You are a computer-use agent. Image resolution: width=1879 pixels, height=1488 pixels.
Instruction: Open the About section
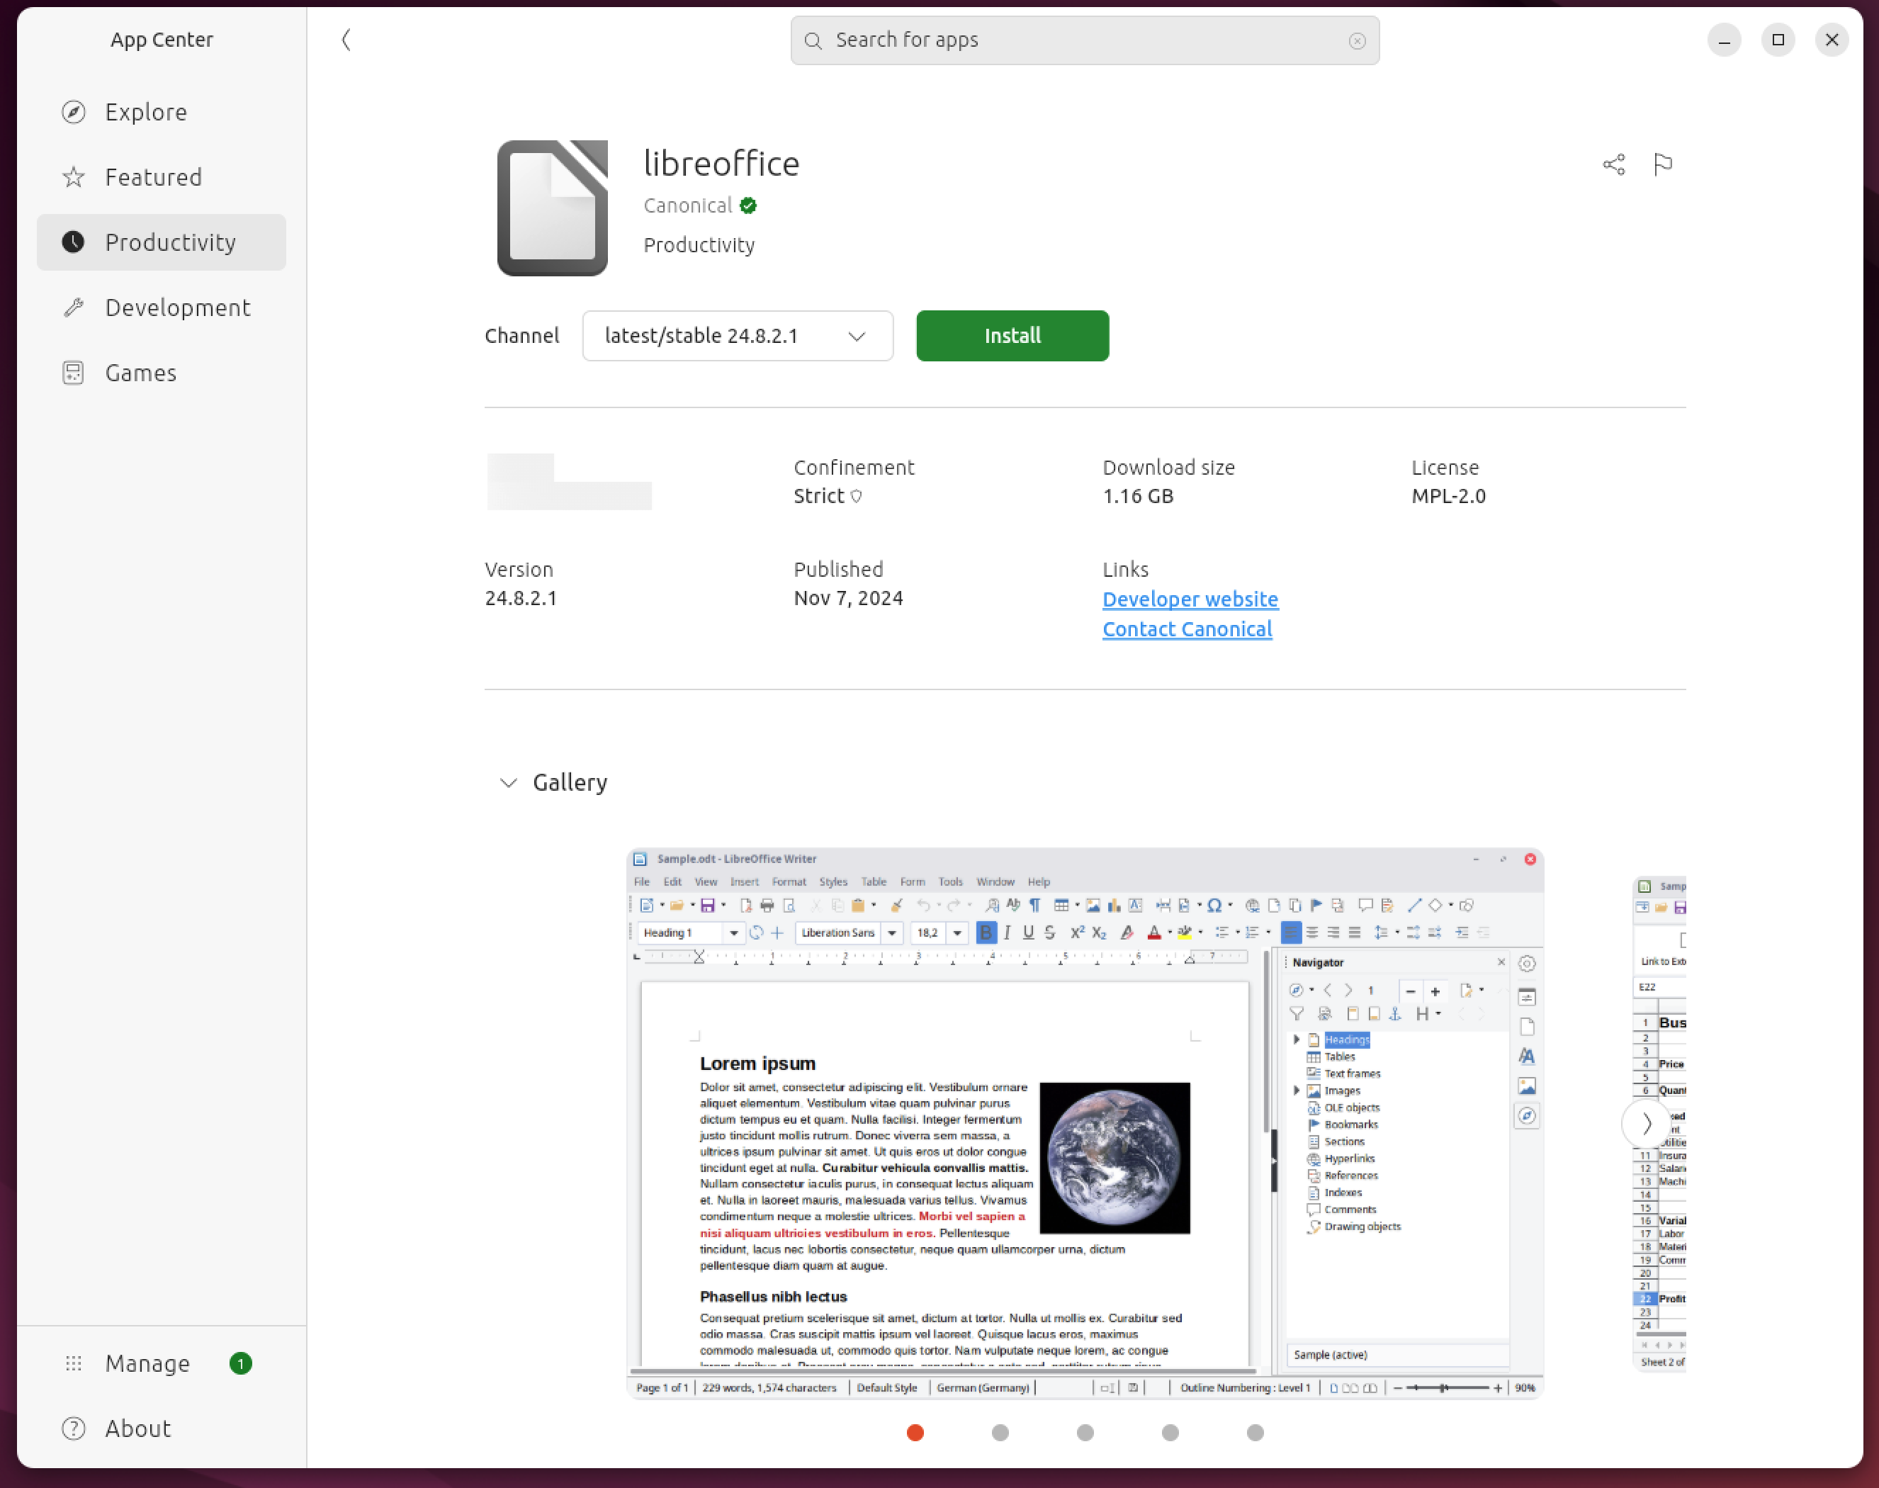pyautogui.click(x=137, y=1428)
